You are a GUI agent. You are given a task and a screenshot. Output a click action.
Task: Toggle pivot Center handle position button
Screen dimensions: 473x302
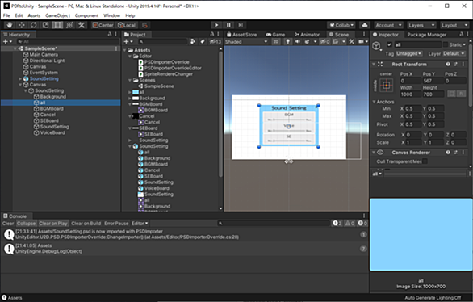pos(103,25)
